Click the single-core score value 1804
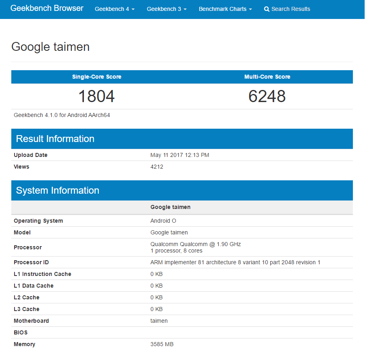Image resolution: width=365 pixels, height=353 pixels. click(x=97, y=96)
